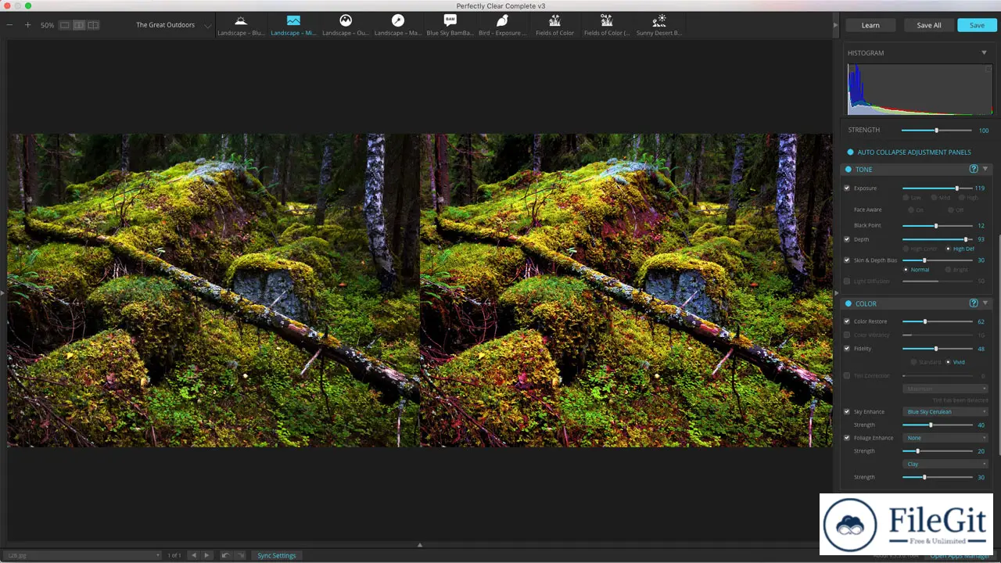Click the histogram graph
Screen dimensions: 1001x563
(920, 90)
